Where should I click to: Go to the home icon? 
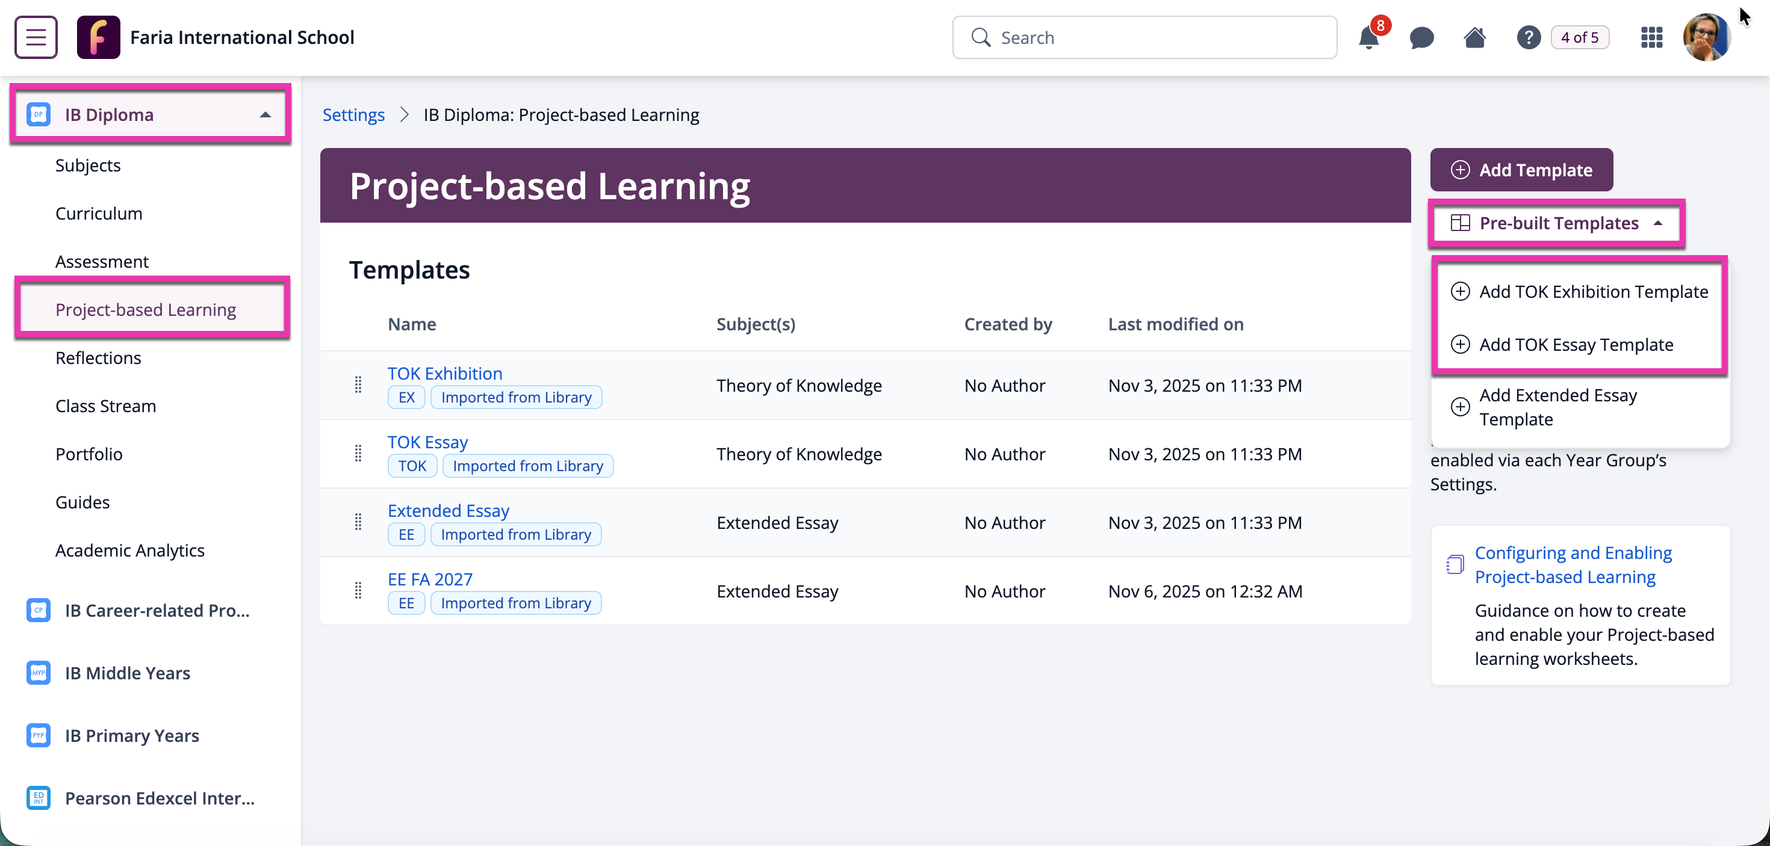point(1474,37)
